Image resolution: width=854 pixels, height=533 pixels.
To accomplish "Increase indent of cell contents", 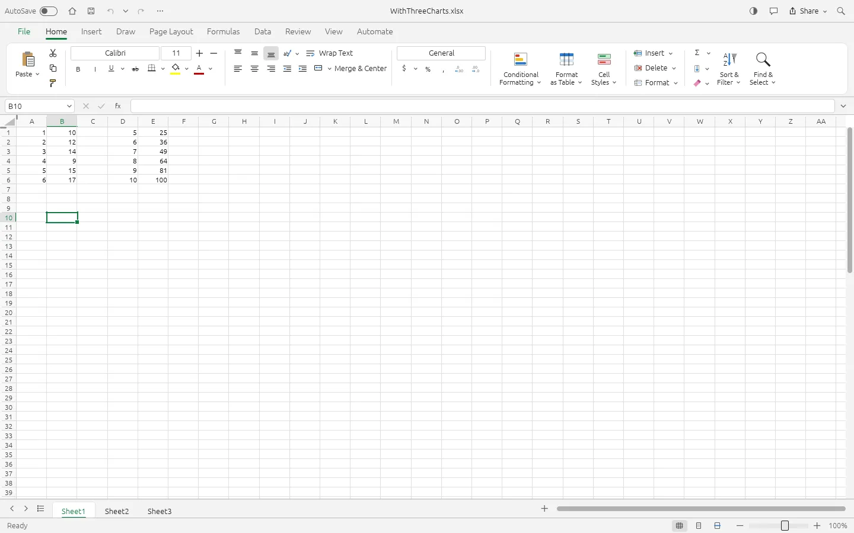I will pyautogui.click(x=302, y=69).
